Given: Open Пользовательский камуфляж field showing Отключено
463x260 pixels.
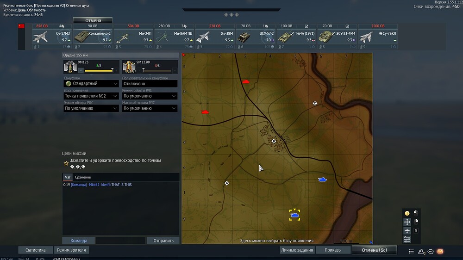Looking at the screenshot, I should 150,84.
